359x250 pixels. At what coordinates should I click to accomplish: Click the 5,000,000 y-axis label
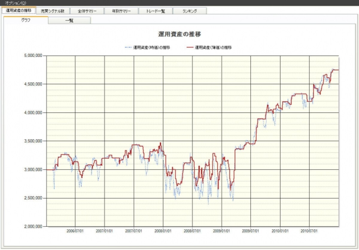click(33, 56)
